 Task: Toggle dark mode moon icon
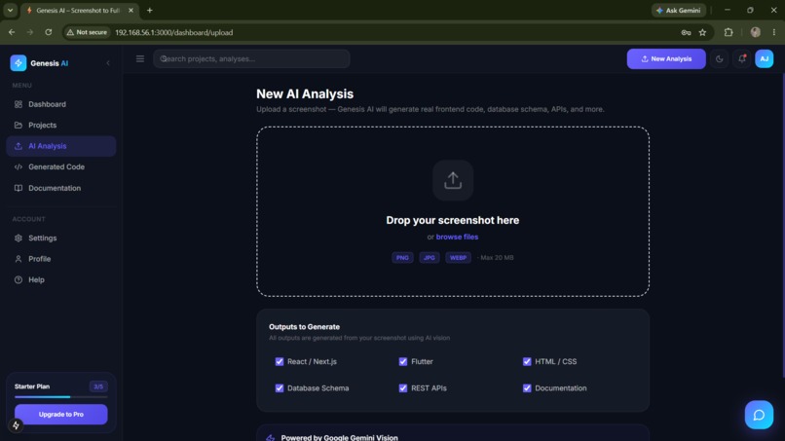point(720,58)
